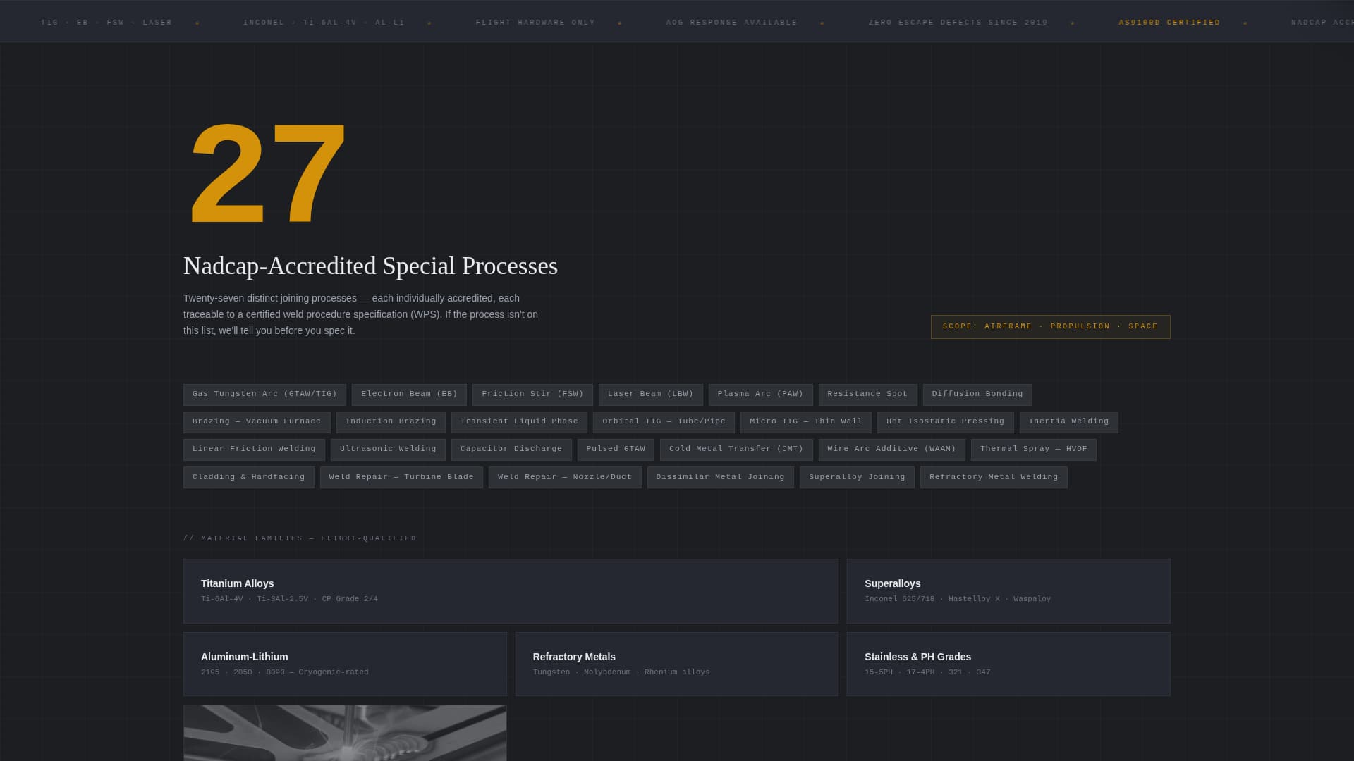This screenshot has height=761, width=1354.
Task: Click the FLIGHT HARDWARE ONLY ticker entry
Action: tap(535, 22)
